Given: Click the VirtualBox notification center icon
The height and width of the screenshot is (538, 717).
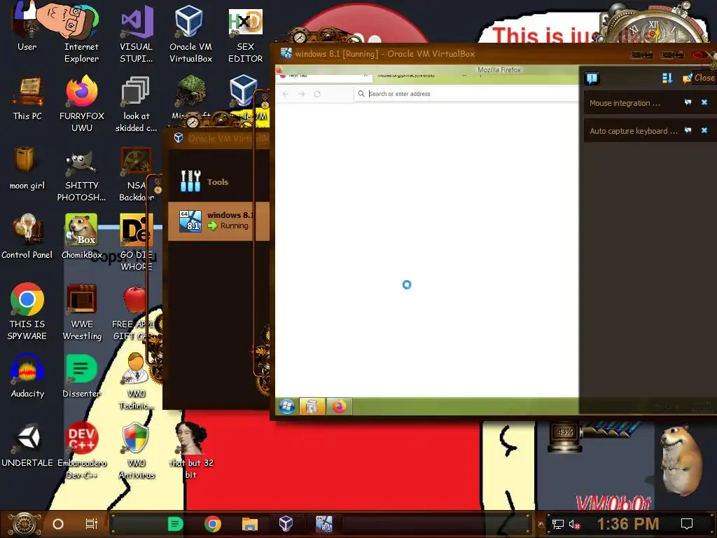Looking at the screenshot, I should point(592,78).
